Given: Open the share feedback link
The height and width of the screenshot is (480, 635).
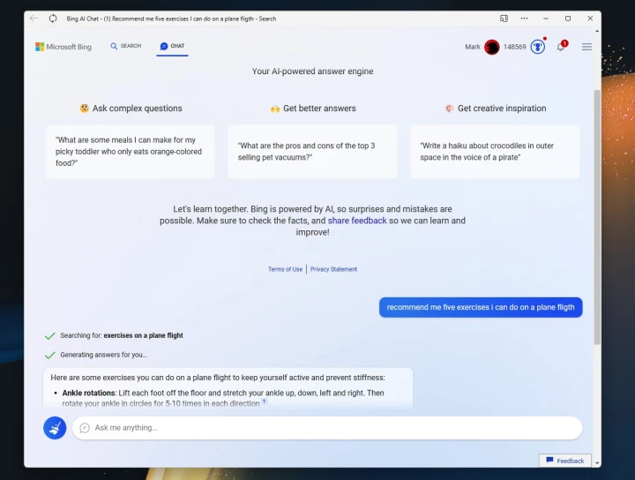Looking at the screenshot, I should (x=357, y=221).
